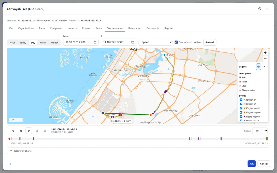This screenshot has width=277, height=173.
Task: Select the Hour range button
Action: click(12, 43)
